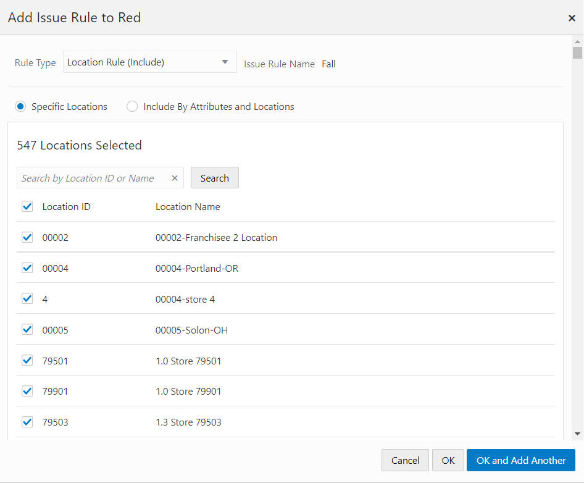Click the location name 1.0 Store 79901
This screenshot has height=483, width=584.
coord(188,392)
